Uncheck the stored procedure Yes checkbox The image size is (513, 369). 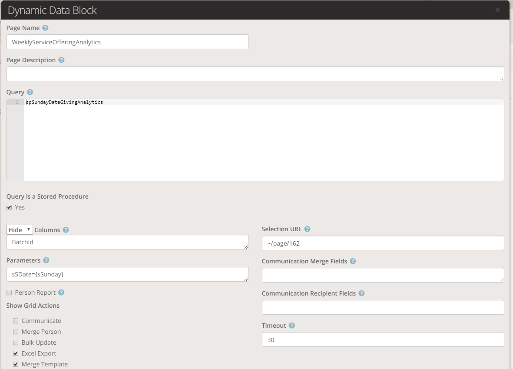[x=9, y=208]
